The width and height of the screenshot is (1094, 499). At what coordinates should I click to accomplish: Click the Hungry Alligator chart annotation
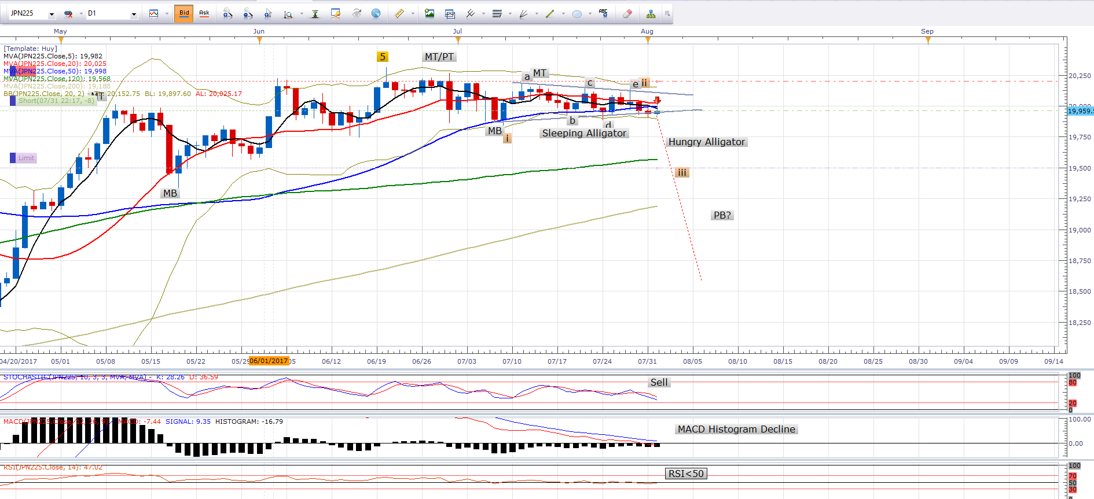(x=706, y=142)
